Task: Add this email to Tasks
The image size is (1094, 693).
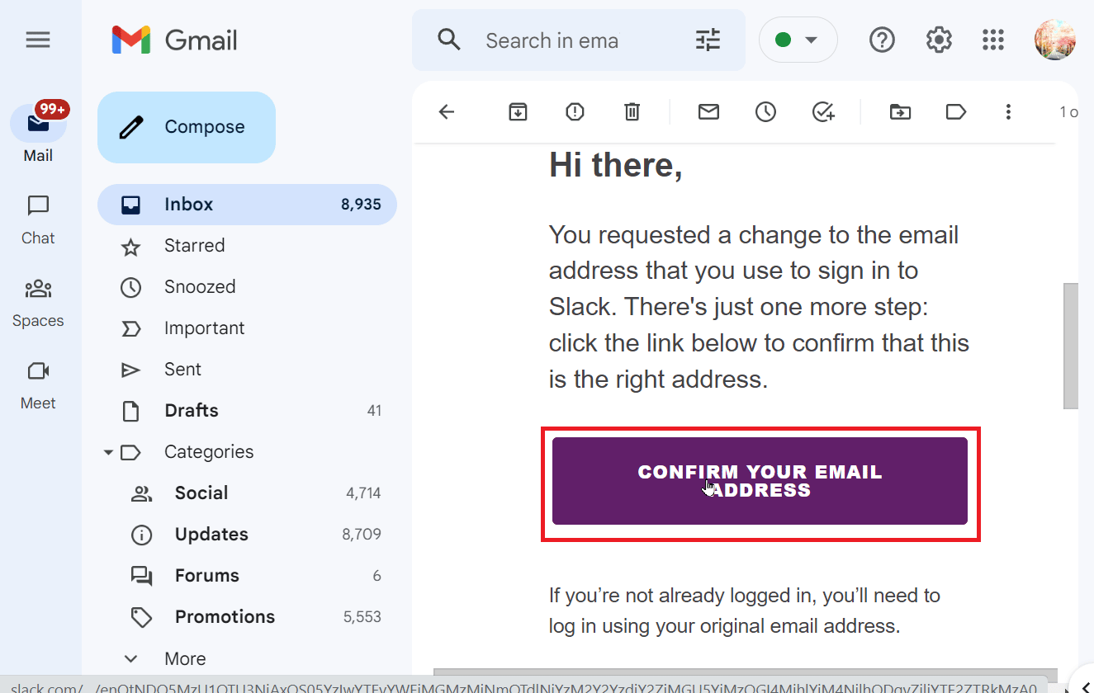Action: pos(822,111)
